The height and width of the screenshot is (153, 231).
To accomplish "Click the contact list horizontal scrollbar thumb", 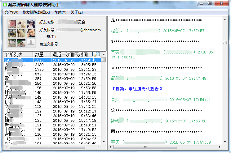I will coord(47,147).
